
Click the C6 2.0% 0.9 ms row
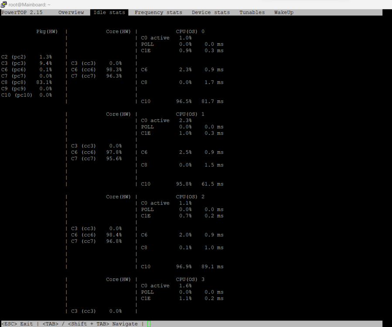click(x=182, y=235)
